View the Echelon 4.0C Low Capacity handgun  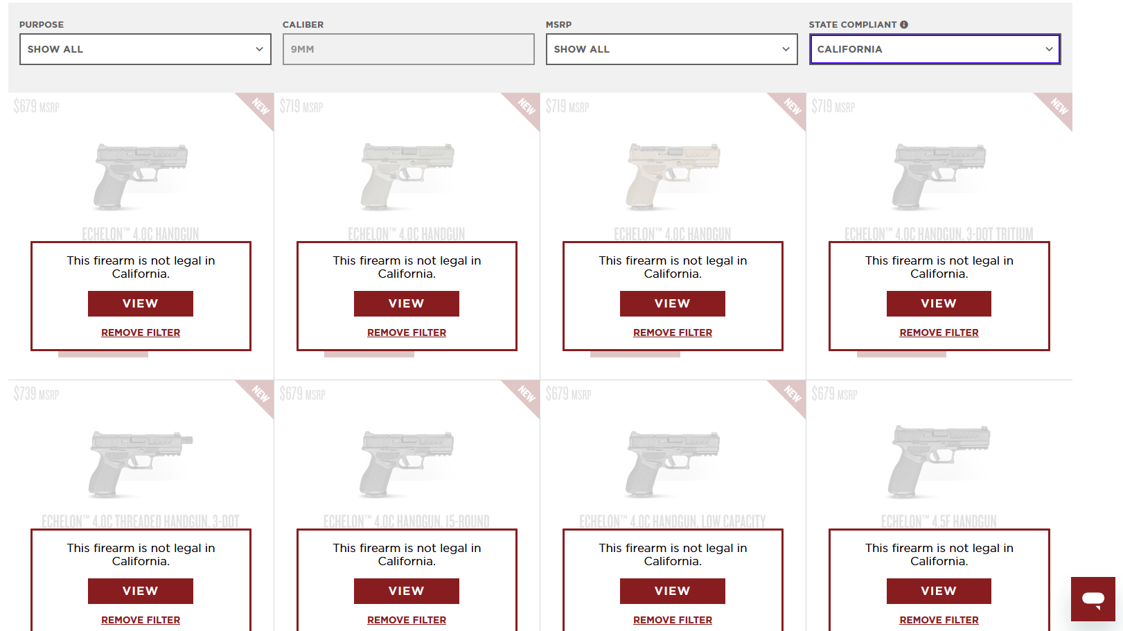pos(673,591)
